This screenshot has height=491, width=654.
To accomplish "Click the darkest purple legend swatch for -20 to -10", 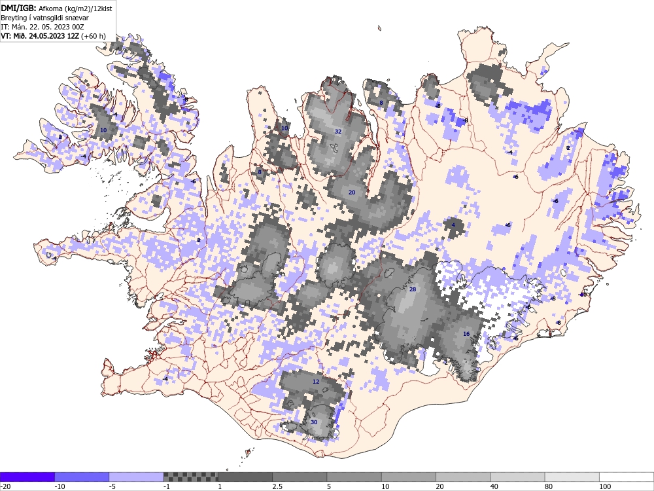I will click(27, 477).
